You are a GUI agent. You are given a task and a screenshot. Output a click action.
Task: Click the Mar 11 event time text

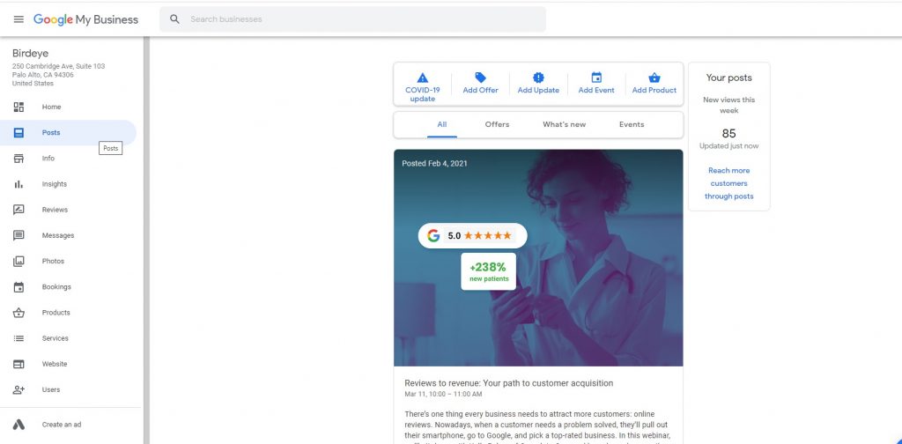tap(443, 395)
